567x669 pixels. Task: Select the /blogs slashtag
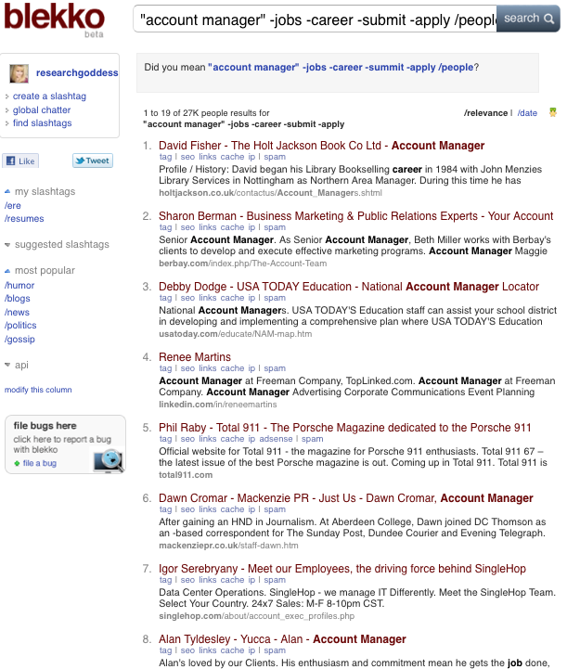[x=17, y=298]
